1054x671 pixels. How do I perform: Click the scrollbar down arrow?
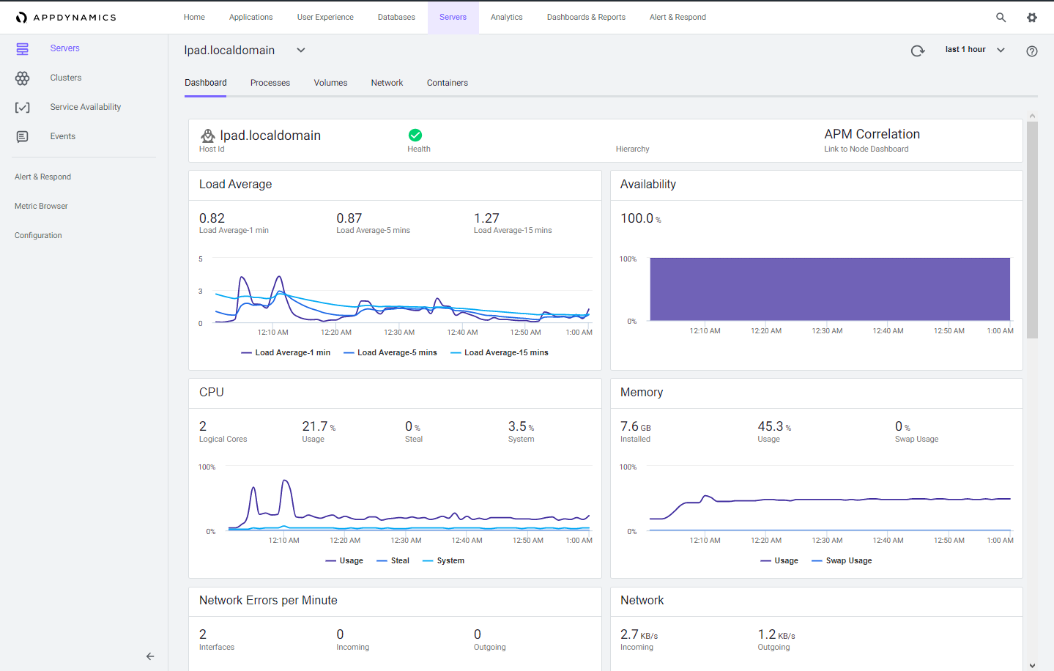(1032, 665)
